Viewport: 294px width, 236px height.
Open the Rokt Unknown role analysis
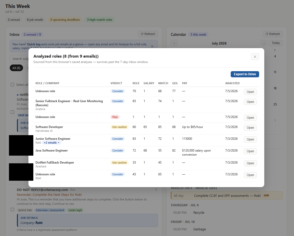click(250, 175)
